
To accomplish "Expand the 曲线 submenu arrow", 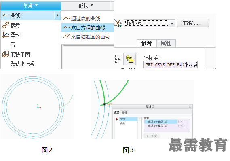I will [x=58, y=15].
